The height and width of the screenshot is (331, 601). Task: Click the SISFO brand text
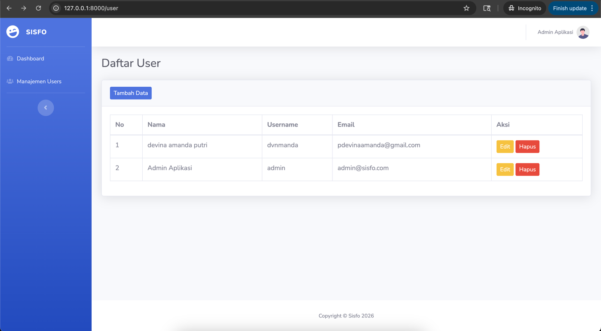point(36,32)
